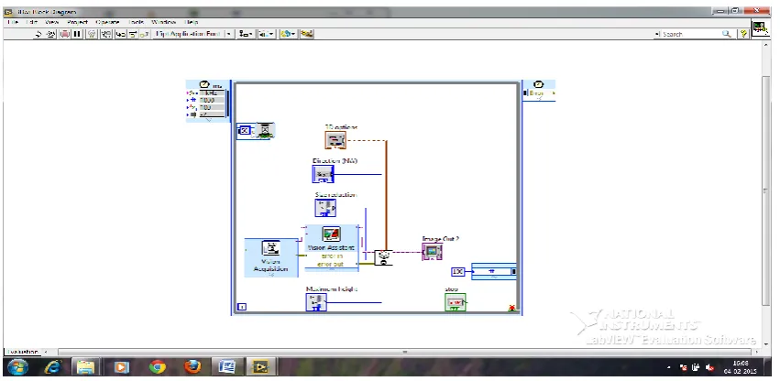Click the timed loop Error output node
Viewport: 780px width, 381px height.
[539, 91]
